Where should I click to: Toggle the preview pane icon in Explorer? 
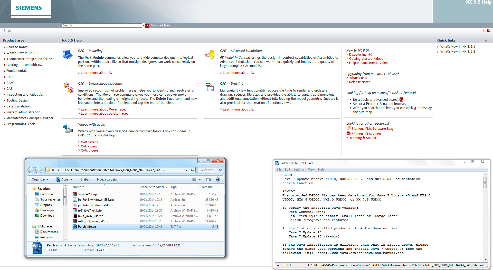coord(208,179)
